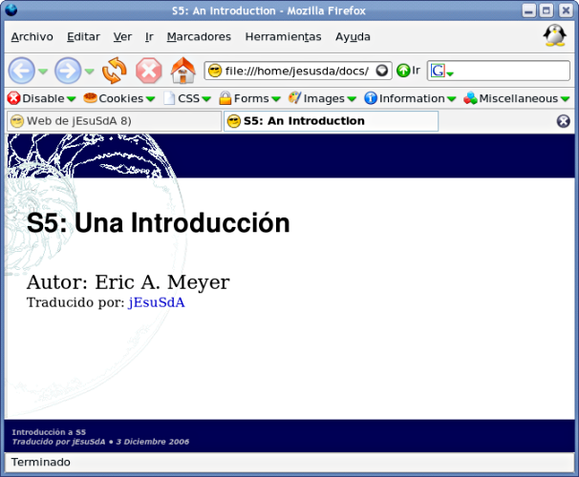Click the Terminado status bar text
Image resolution: width=579 pixels, height=477 pixels.
tap(41, 462)
